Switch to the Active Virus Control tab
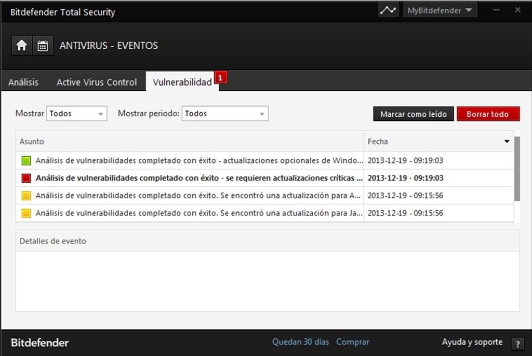Image resolution: width=532 pixels, height=356 pixels. tap(97, 82)
